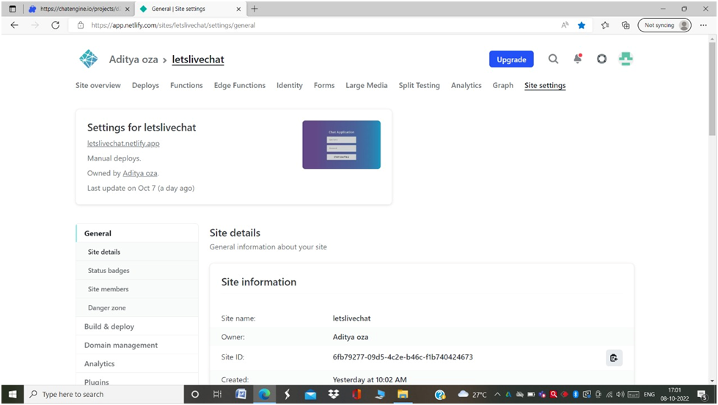Copy the Site ID to clipboard
The image size is (718, 405).
point(614,358)
